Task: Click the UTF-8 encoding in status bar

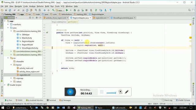Action: 163,104
